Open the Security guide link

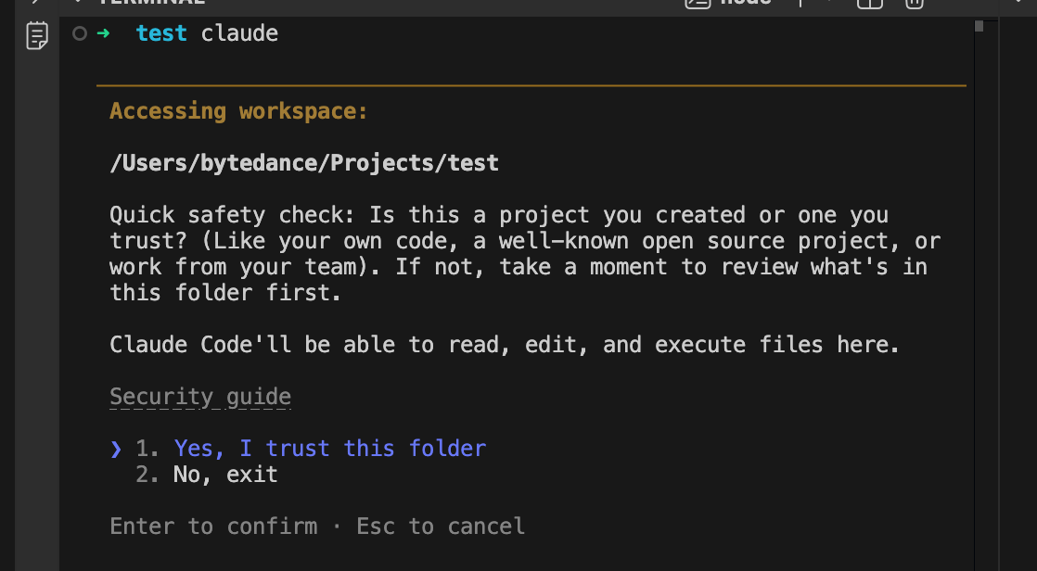pos(200,397)
